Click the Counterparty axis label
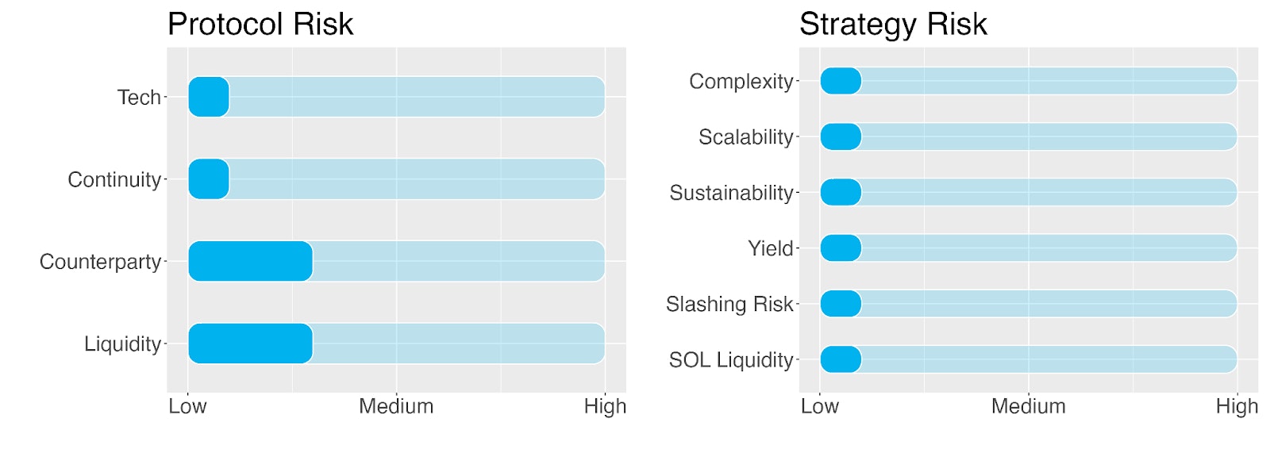The image size is (1270, 457). pos(100,262)
